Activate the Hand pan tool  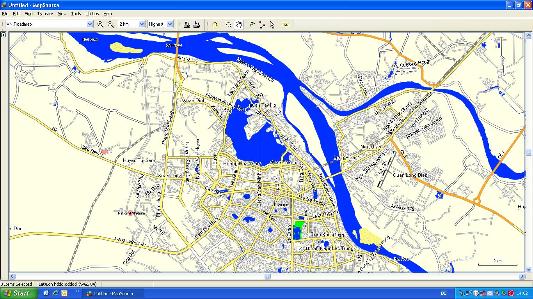click(239, 25)
